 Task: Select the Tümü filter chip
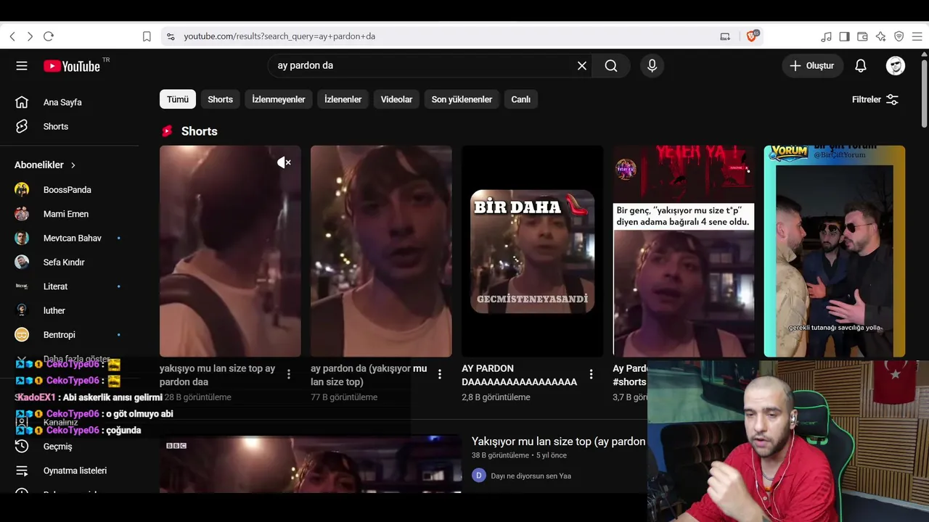pos(178,99)
